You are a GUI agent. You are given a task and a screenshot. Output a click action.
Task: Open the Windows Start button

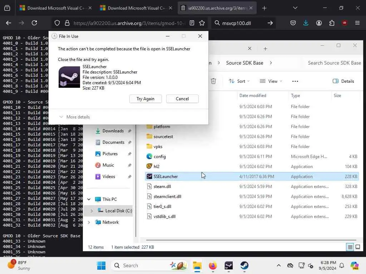point(101,265)
